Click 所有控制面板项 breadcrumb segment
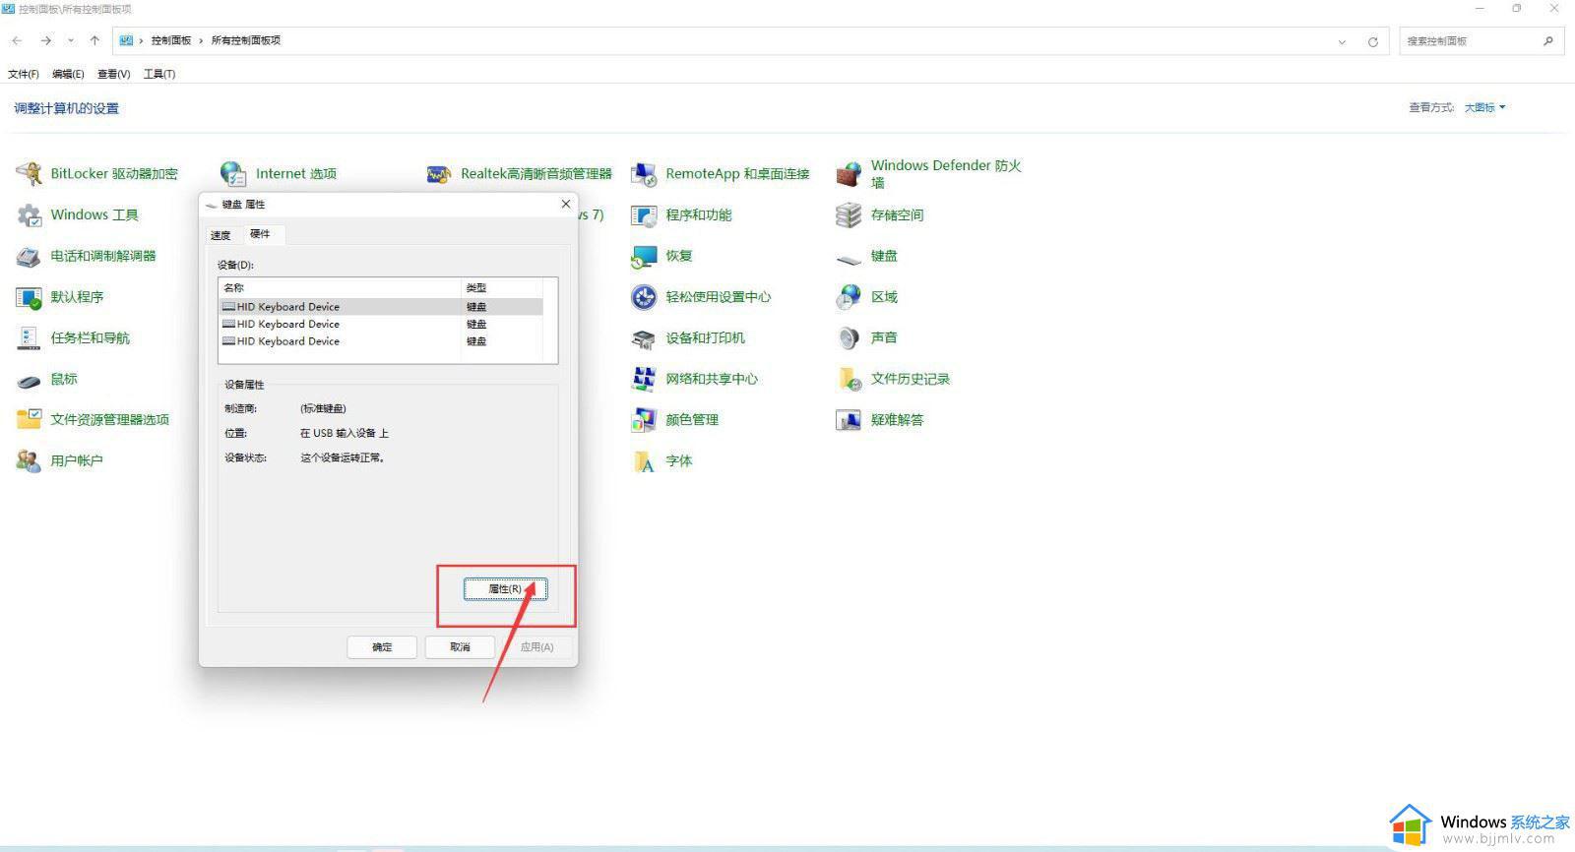This screenshot has height=852, width=1575. click(x=246, y=40)
